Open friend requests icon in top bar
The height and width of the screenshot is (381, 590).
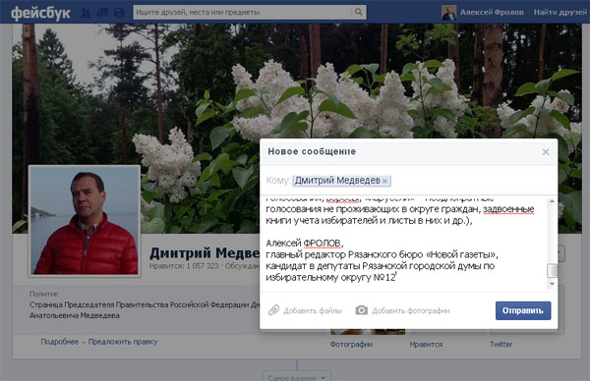pyautogui.click(x=86, y=13)
